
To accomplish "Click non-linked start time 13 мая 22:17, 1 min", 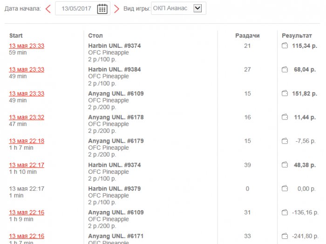I will coord(27,189).
